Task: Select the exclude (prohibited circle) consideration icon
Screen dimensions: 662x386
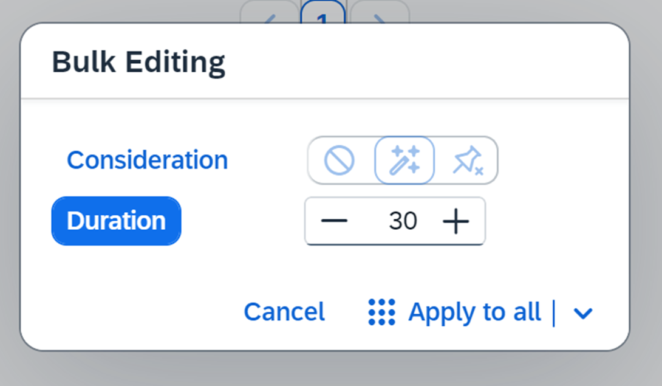Action: 339,160
